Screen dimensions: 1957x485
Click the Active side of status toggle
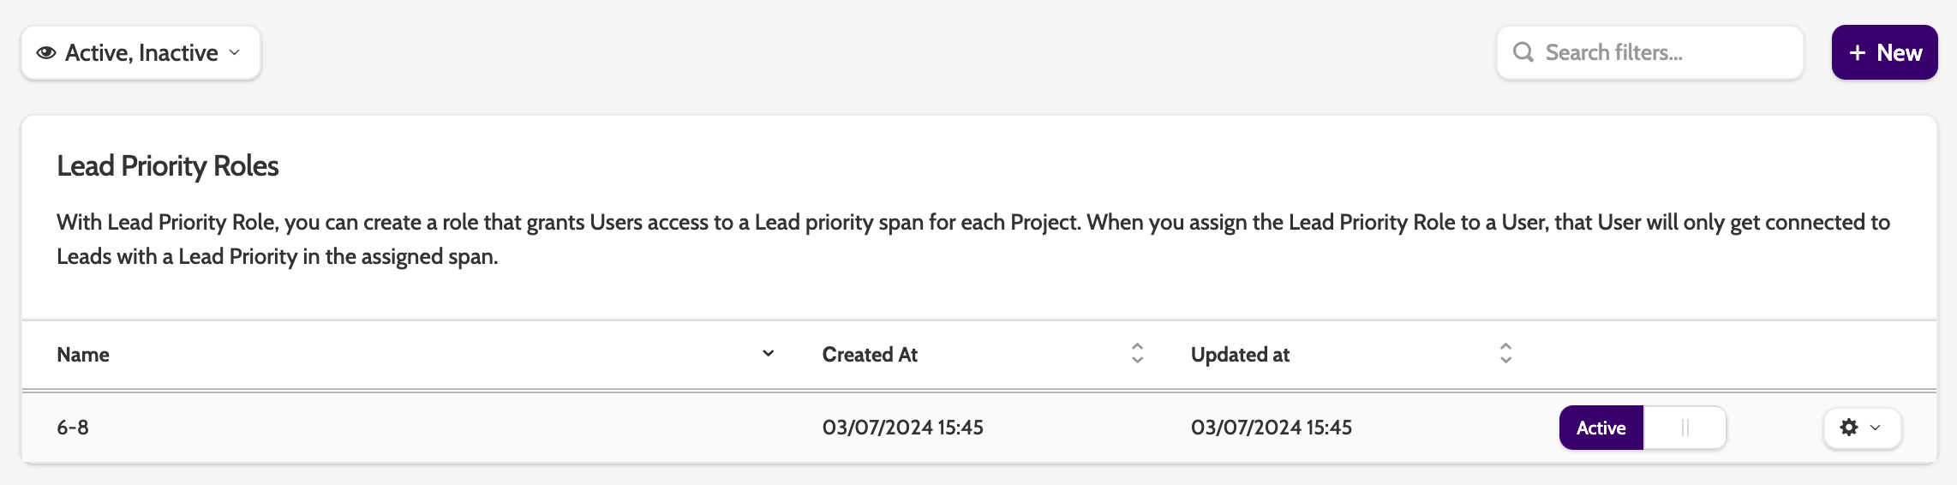coord(1601,428)
